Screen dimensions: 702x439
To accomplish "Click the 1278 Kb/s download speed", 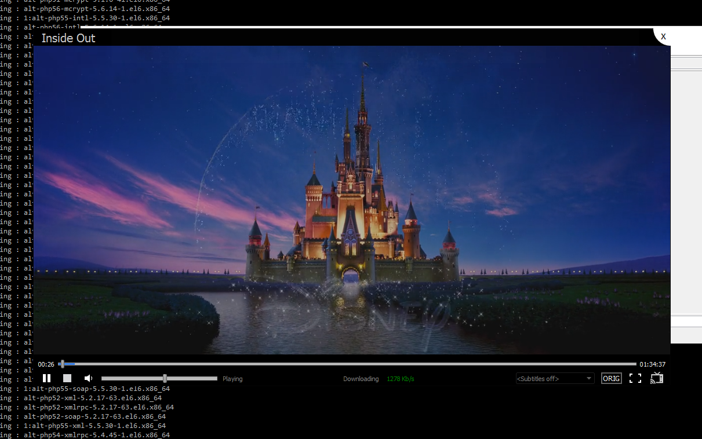I will (x=401, y=379).
